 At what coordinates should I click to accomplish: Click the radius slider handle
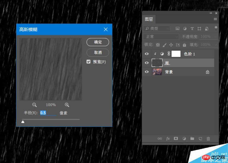coord(23,122)
